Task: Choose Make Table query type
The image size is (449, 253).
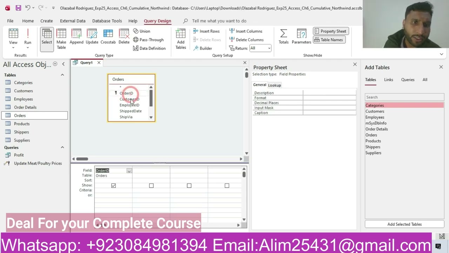Action: tap(61, 39)
